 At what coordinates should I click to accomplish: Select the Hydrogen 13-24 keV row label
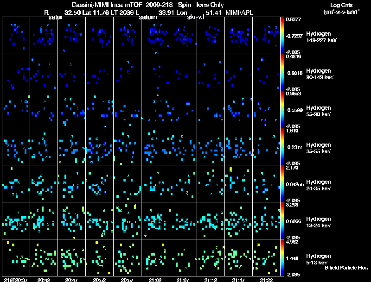[x=319, y=222]
